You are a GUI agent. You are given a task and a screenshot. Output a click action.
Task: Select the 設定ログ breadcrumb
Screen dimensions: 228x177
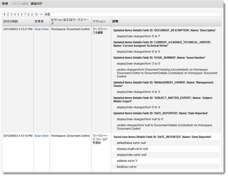pyautogui.click(x=36, y=4)
